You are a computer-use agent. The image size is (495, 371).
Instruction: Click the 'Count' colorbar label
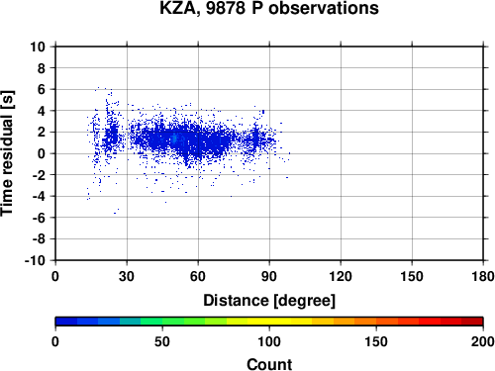[x=269, y=364]
